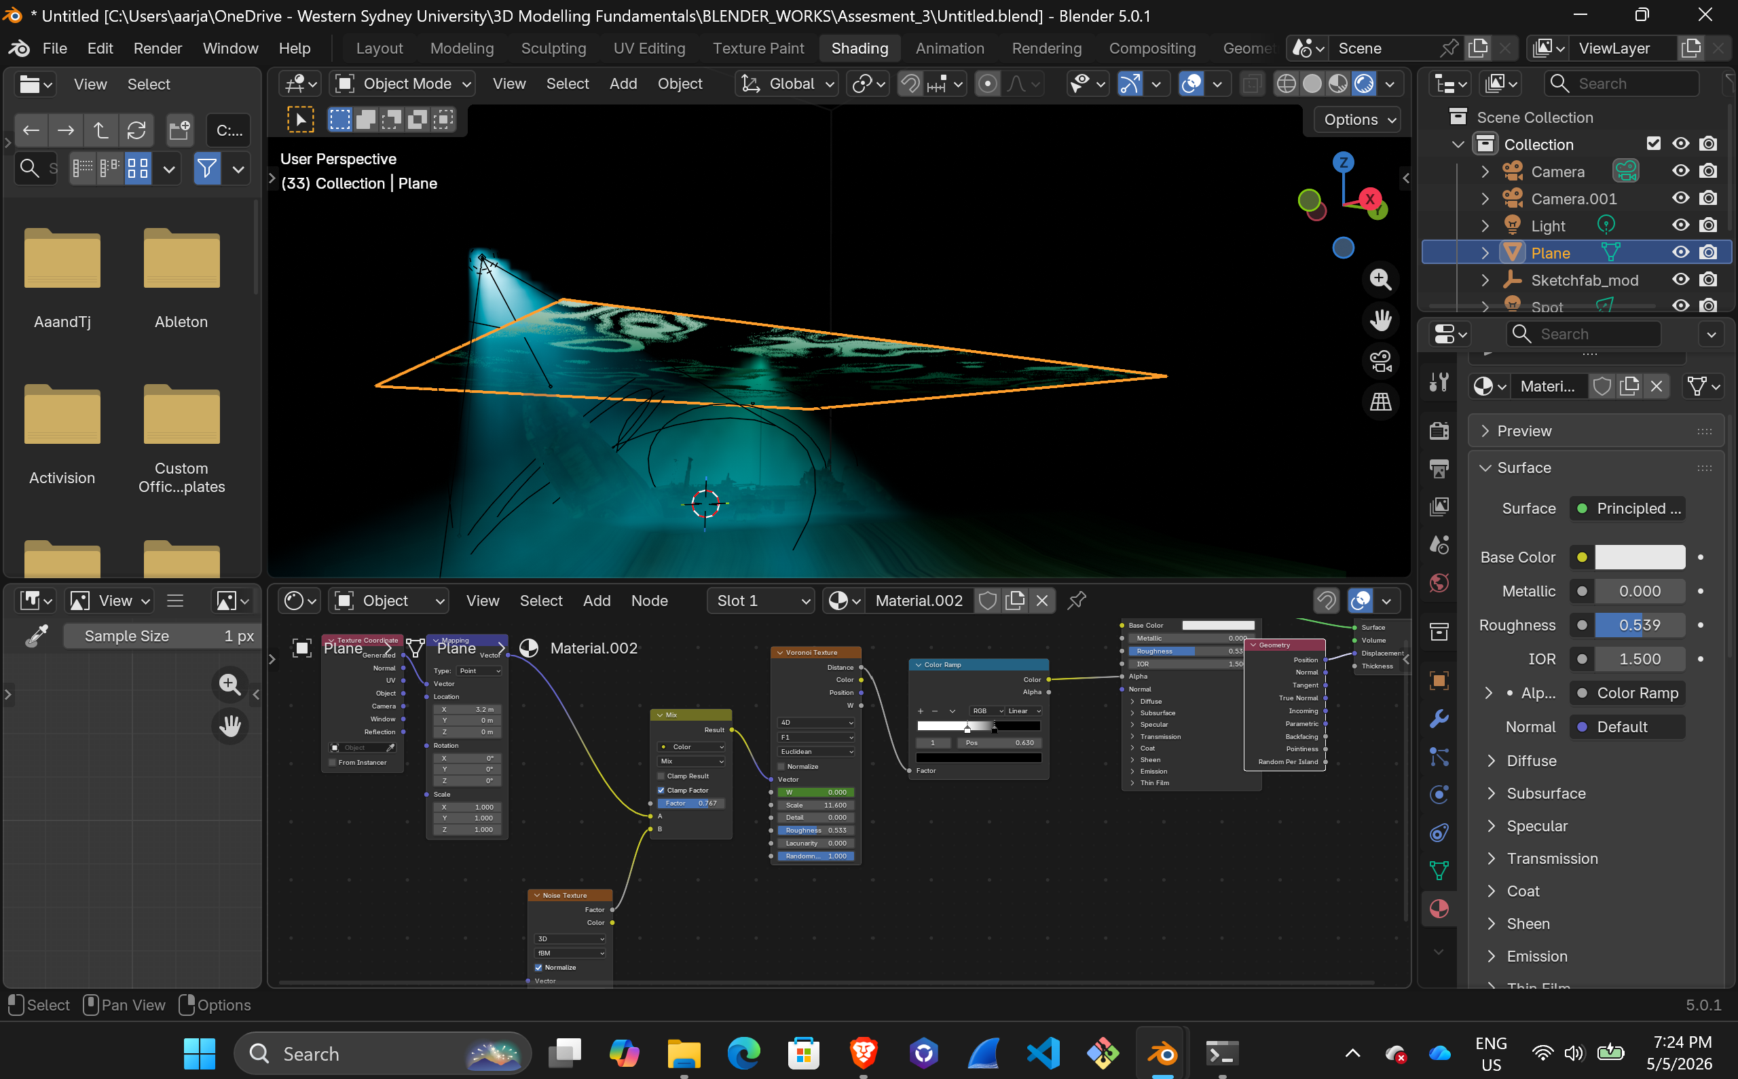Click the file browser back arrow
The image size is (1738, 1079).
point(31,130)
